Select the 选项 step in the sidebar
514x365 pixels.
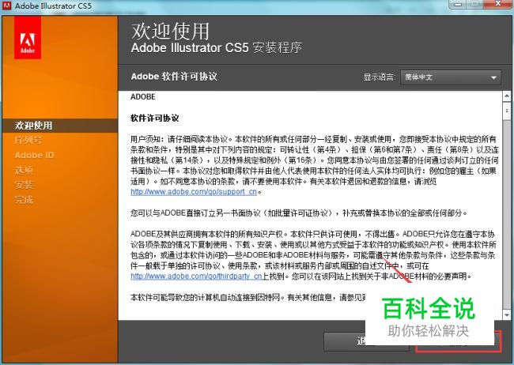24,170
